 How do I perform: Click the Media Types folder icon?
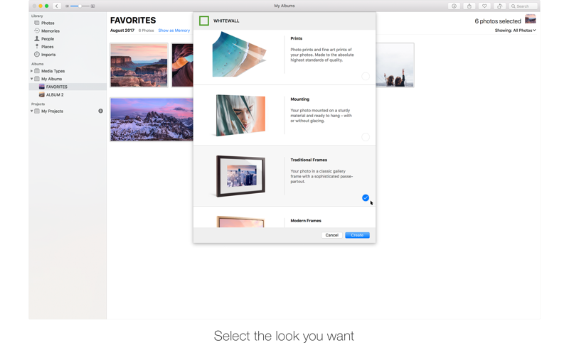37,71
